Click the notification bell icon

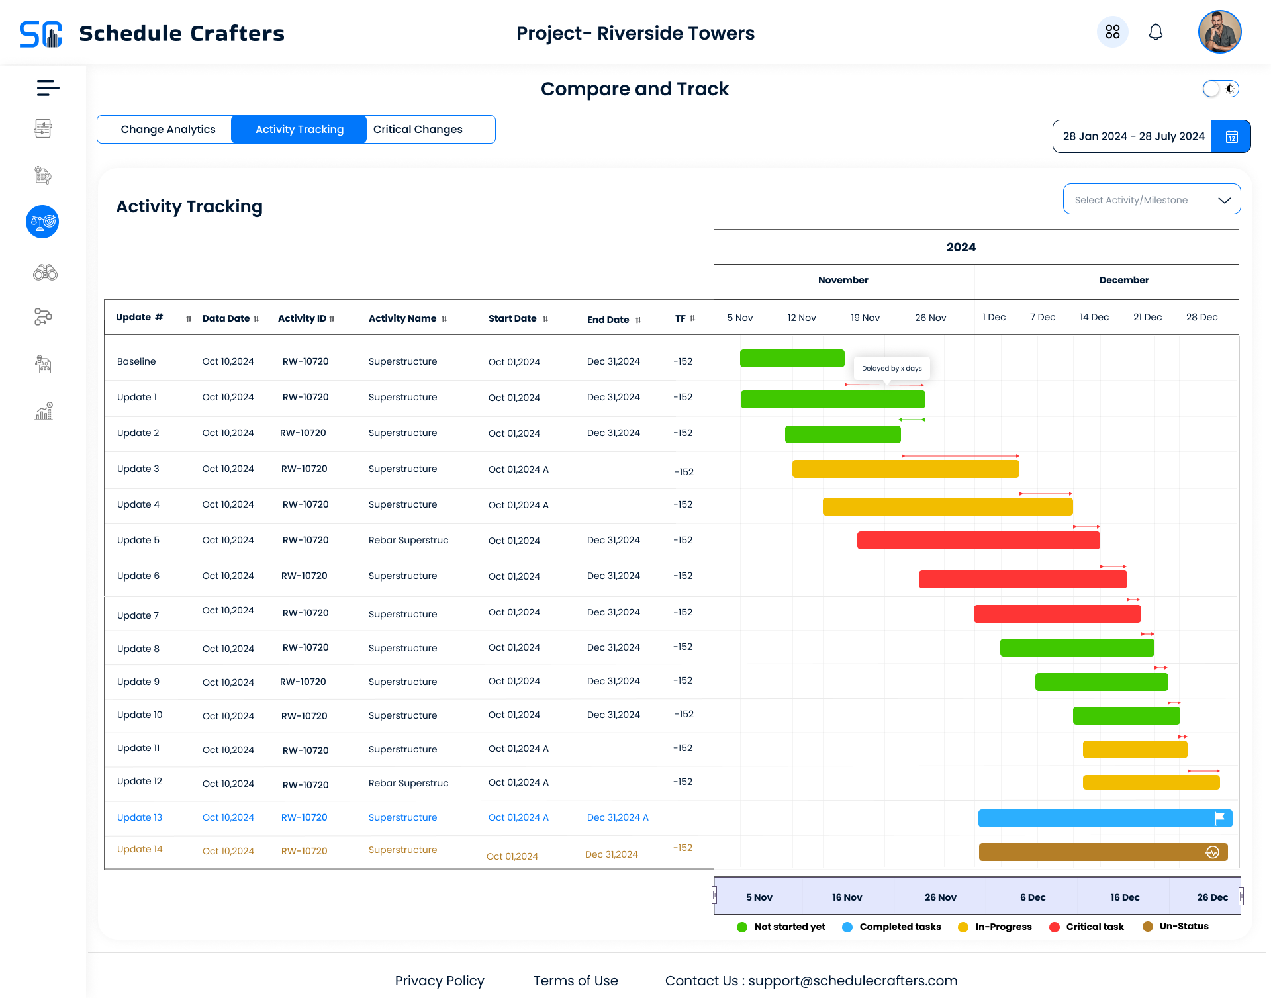pos(1155,32)
